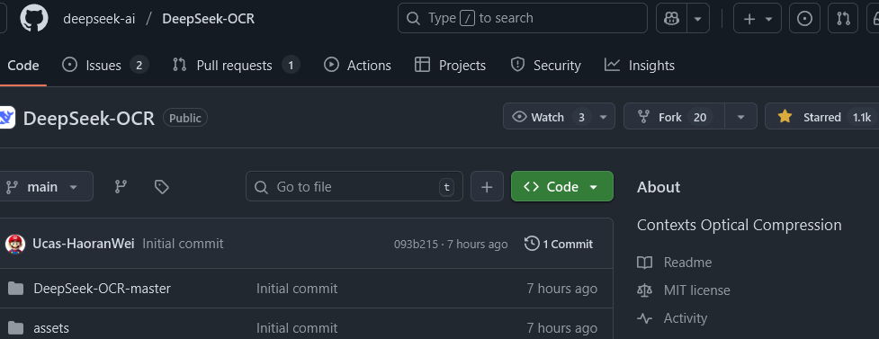Open the latest 'Initial commit' message link

tap(183, 244)
